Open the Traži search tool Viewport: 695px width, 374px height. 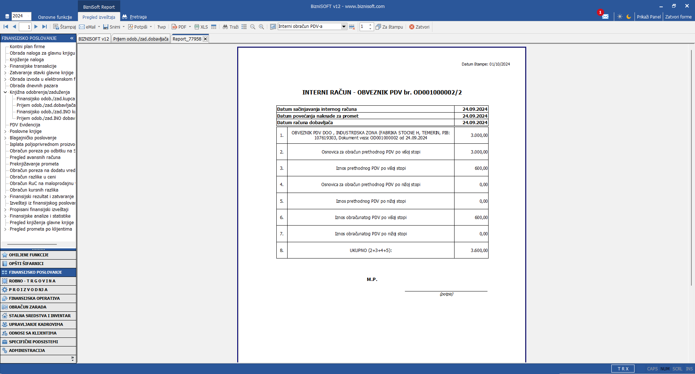click(230, 27)
